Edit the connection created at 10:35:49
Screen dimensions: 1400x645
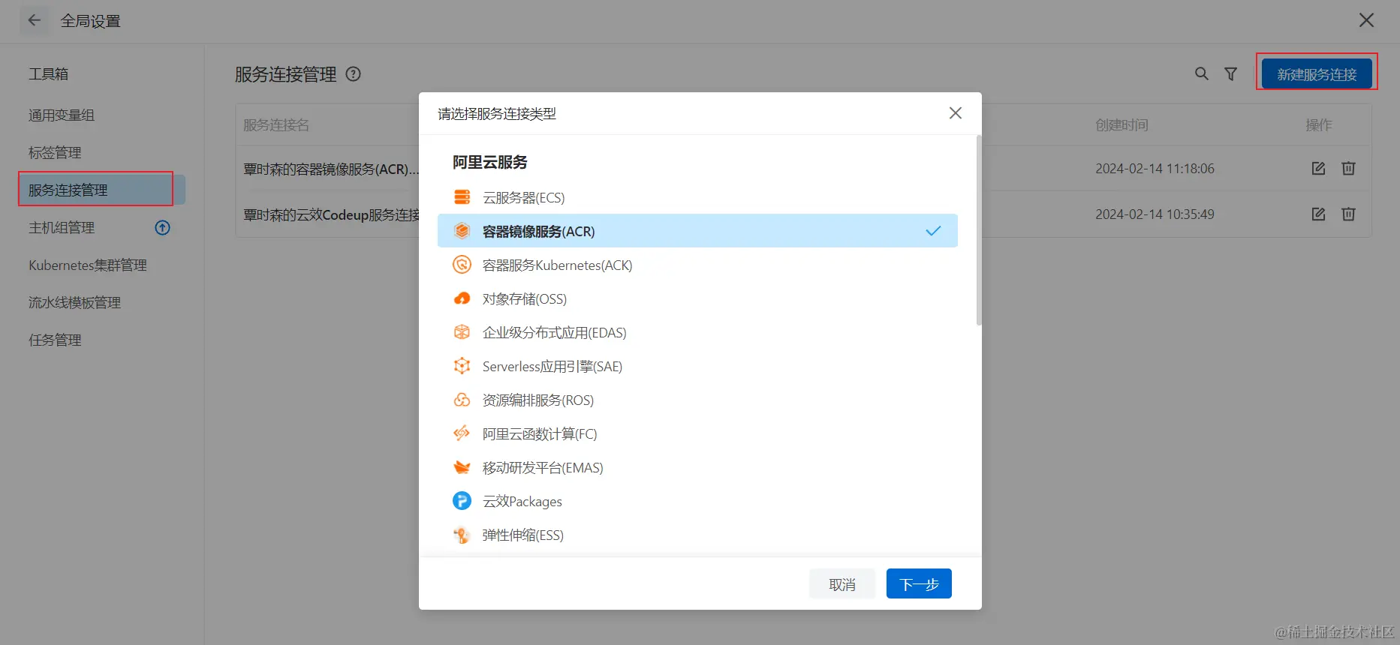[1318, 214]
